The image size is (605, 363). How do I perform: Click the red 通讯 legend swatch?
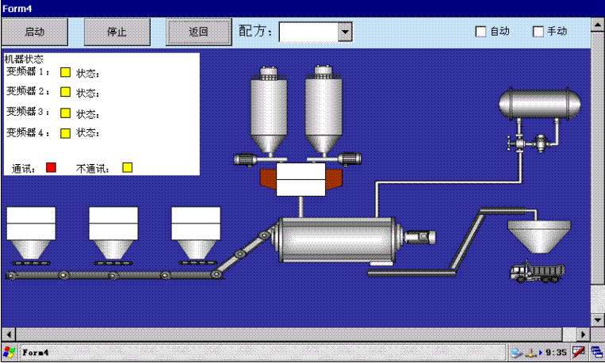51,167
